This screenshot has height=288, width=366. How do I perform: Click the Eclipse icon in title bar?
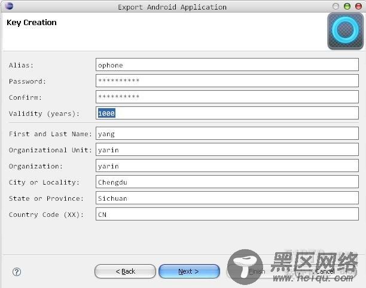[9, 6]
